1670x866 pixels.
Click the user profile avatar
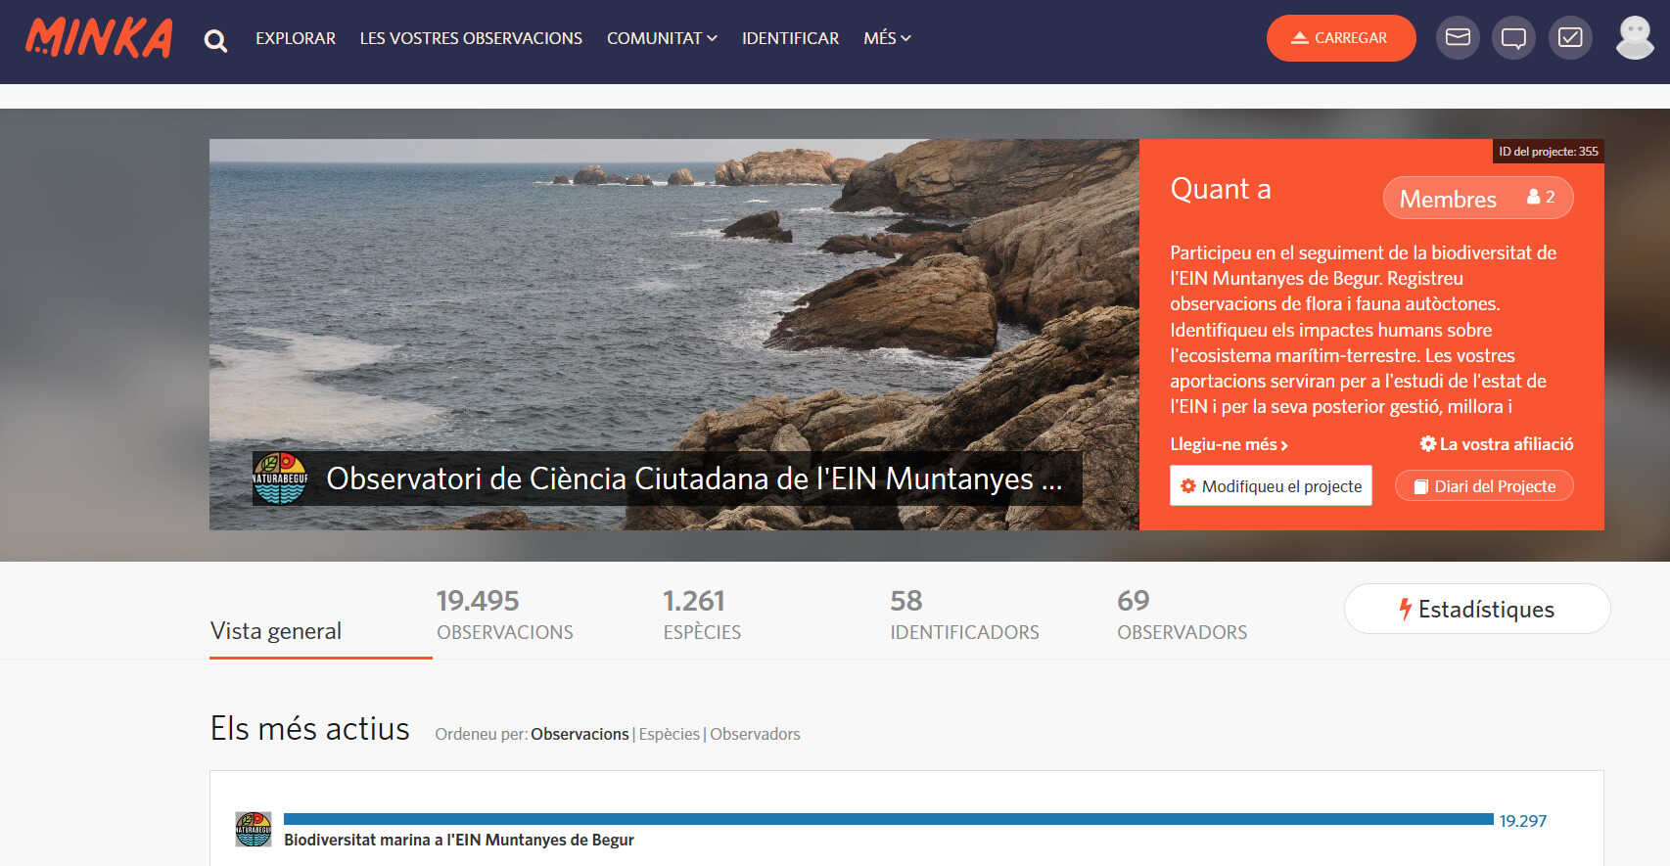pos(1634,38)
